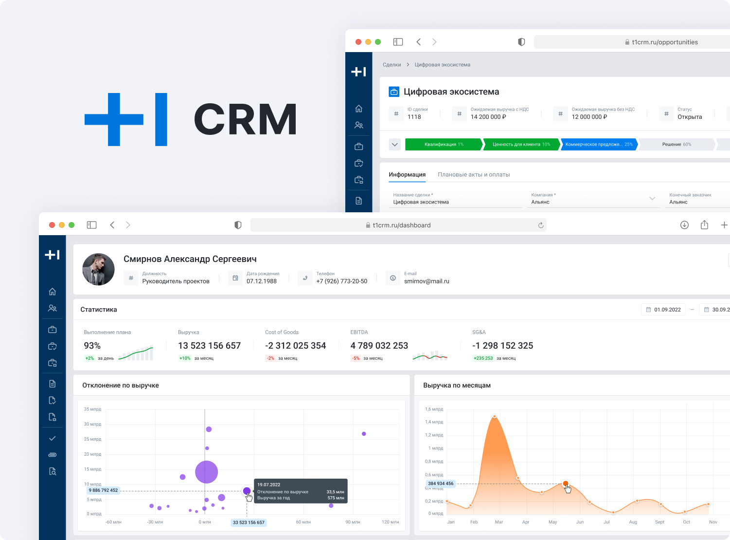Click privacy shield icon in dashboard browser

238,225
